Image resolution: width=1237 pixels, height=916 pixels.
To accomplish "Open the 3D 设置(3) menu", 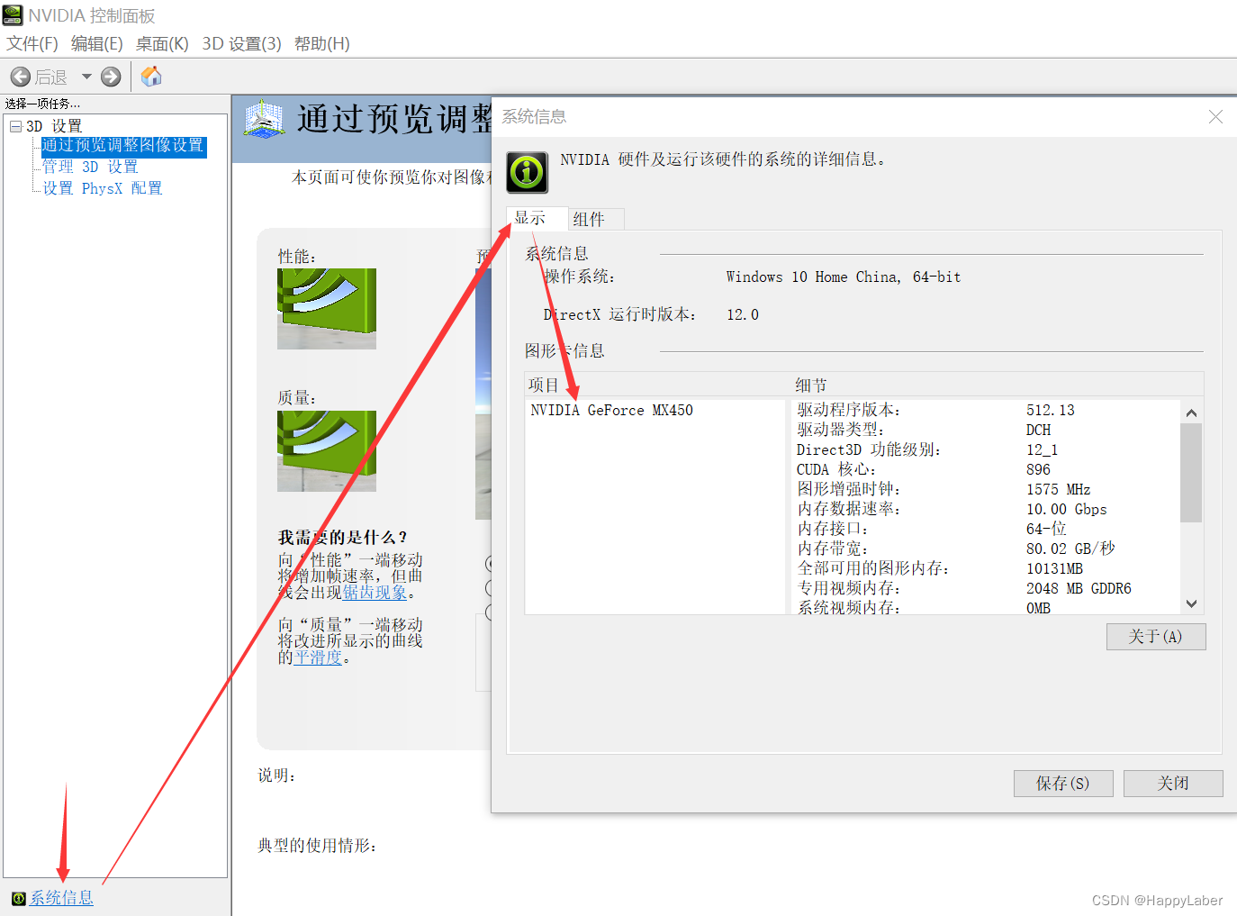I will coord(241,43).
